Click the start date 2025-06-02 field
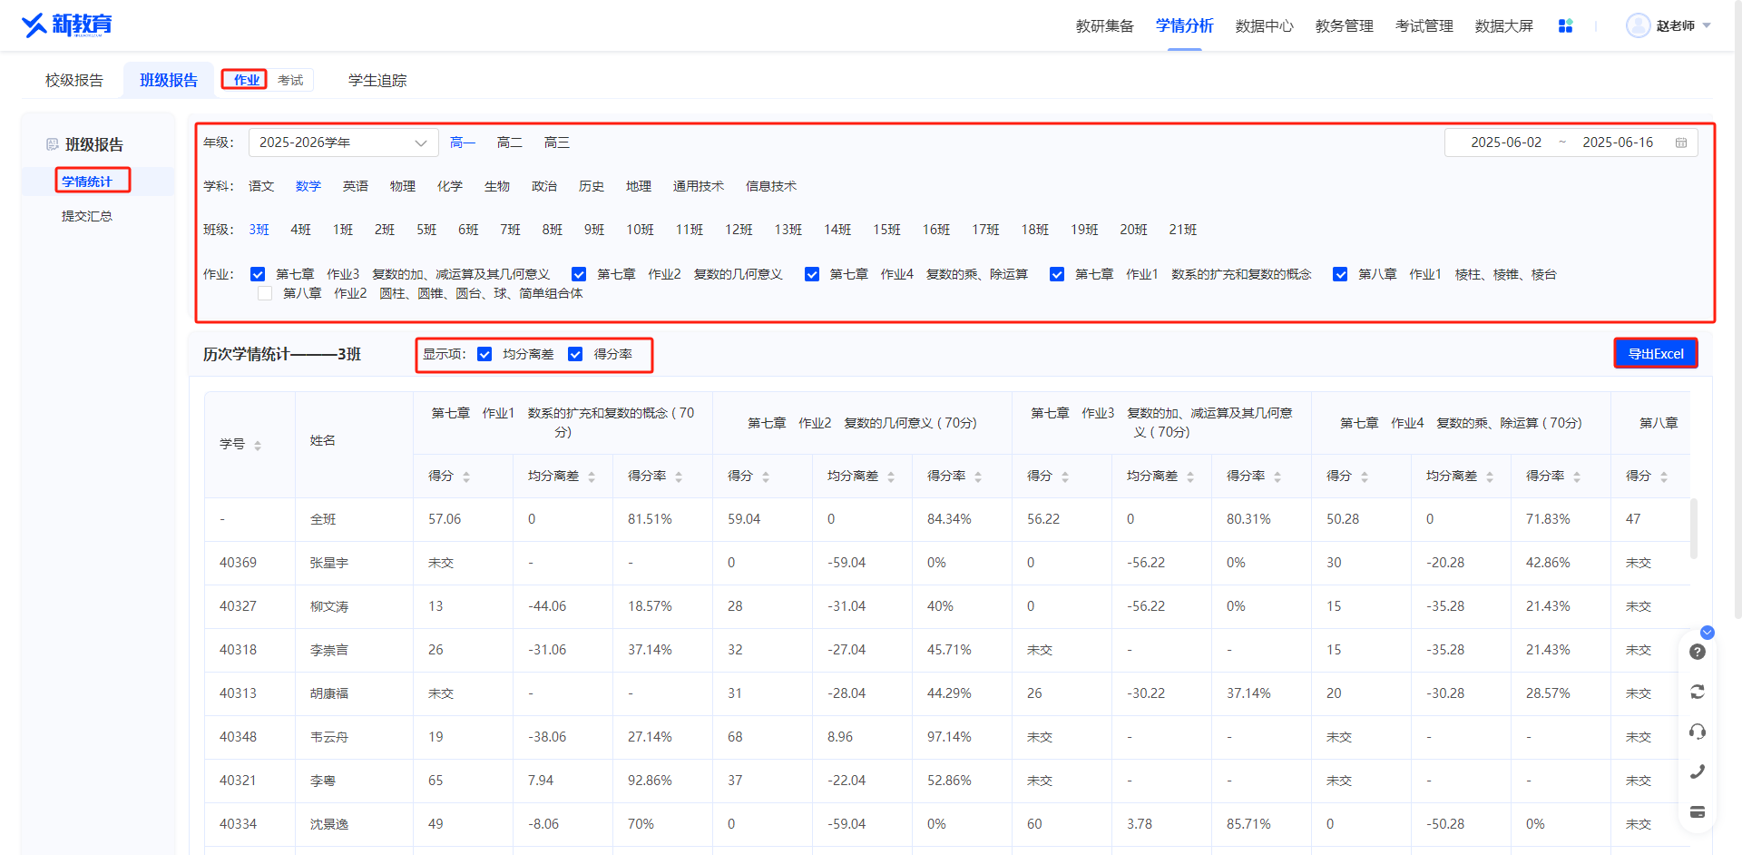 tap(1506, 142)
